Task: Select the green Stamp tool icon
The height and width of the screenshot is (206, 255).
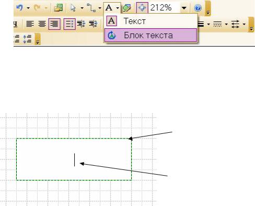Action: click(x=127, y=8)
